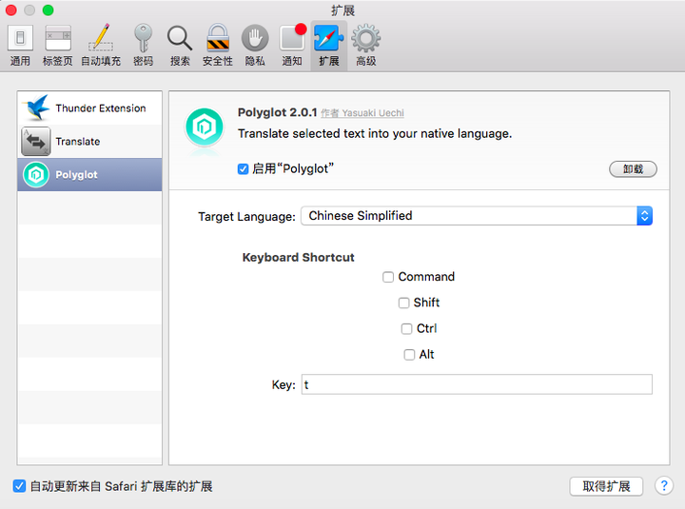Screen dimensions: 685x509
Task: Click the 卸载 uninstall button
Action: (633, 169)
